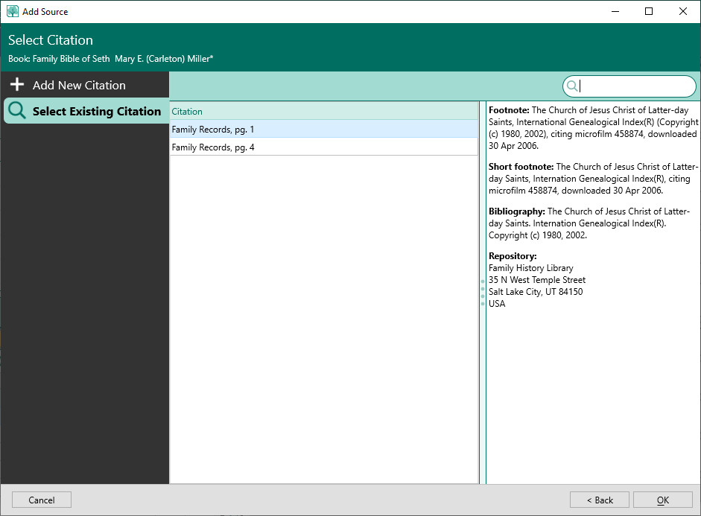This screenshot has height=516, width=701.
Task: Click the magnifying glass icon in the search box
Action: coord(572,86)
